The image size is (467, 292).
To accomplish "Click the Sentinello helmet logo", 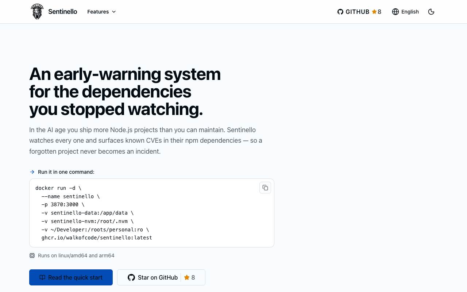I will click(37, 12).
